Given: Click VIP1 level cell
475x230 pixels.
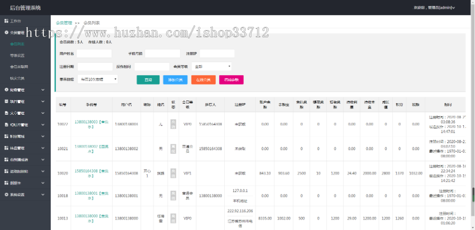Looking at the screenshot, I should click(187, 173).
